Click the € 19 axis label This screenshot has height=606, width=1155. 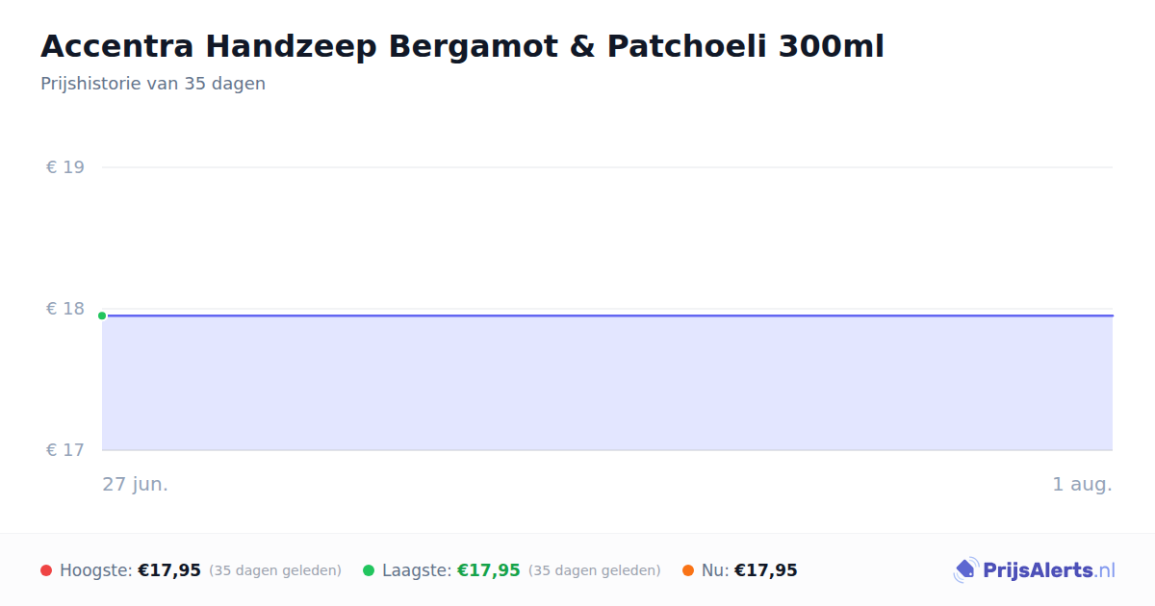pyautogui.click(x=65, y=167)
